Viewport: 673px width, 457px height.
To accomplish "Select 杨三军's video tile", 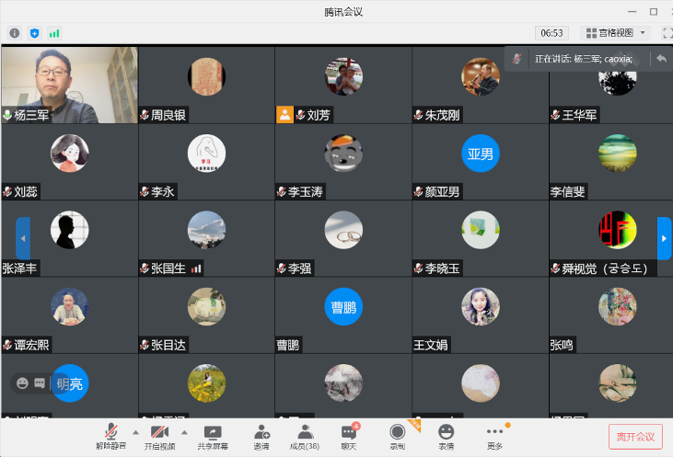I will coord(69,85).
